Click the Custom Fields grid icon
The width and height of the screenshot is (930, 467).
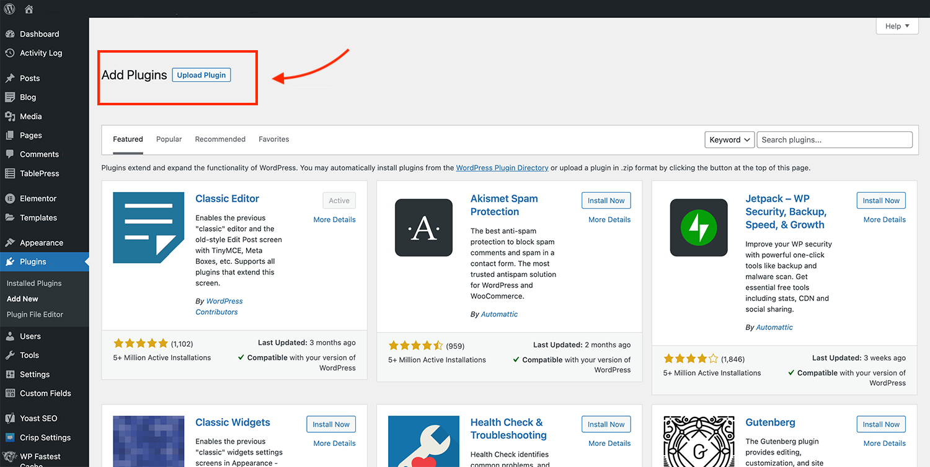click(10, 393)
